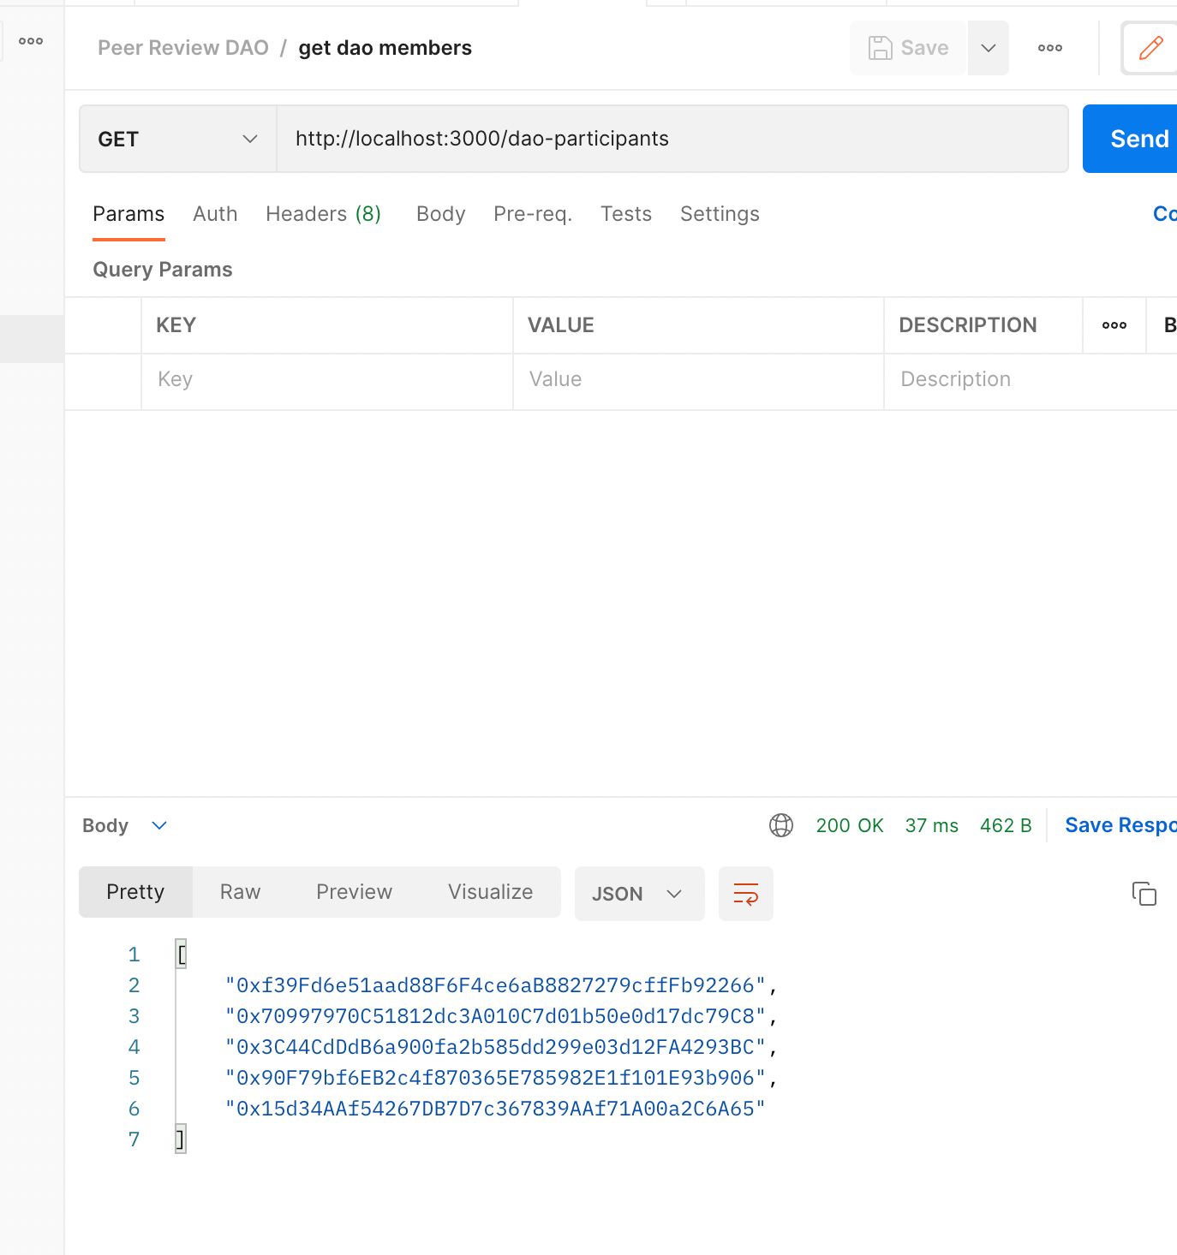
Task: Open the Settings tab
Action: click(720, 214)
